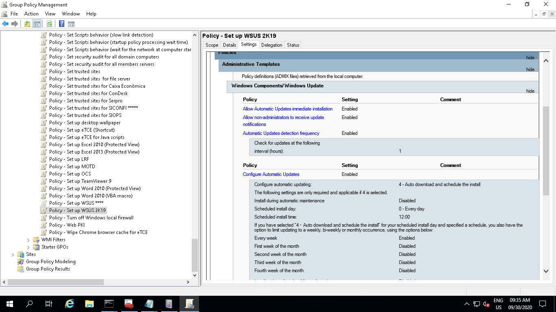Open the Action menu
The width and height of the screenshot is (556, 312).
click(31, 14)
